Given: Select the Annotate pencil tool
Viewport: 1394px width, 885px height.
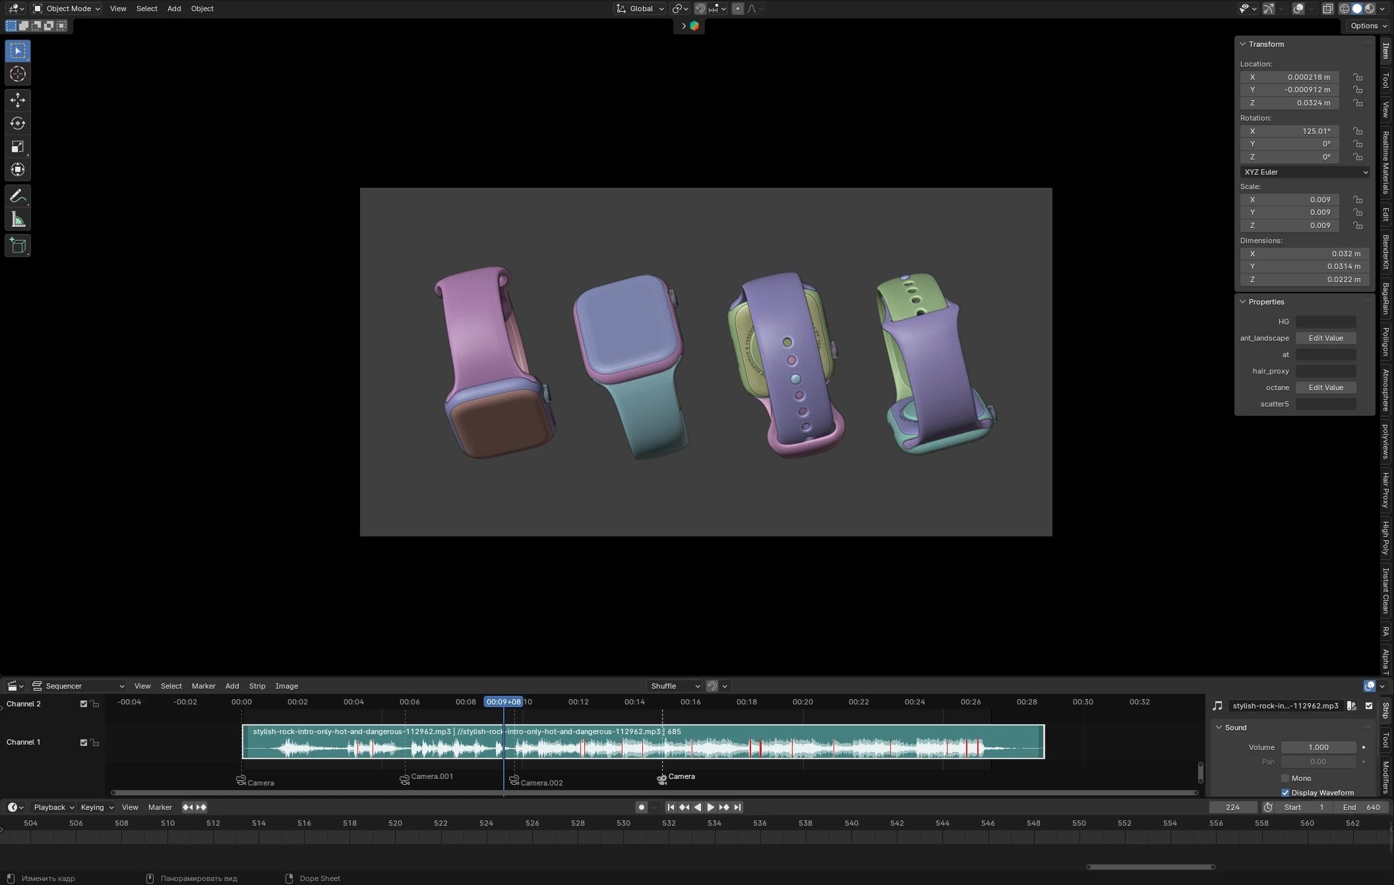Looking at the screenshot, I should pos(18,196).
